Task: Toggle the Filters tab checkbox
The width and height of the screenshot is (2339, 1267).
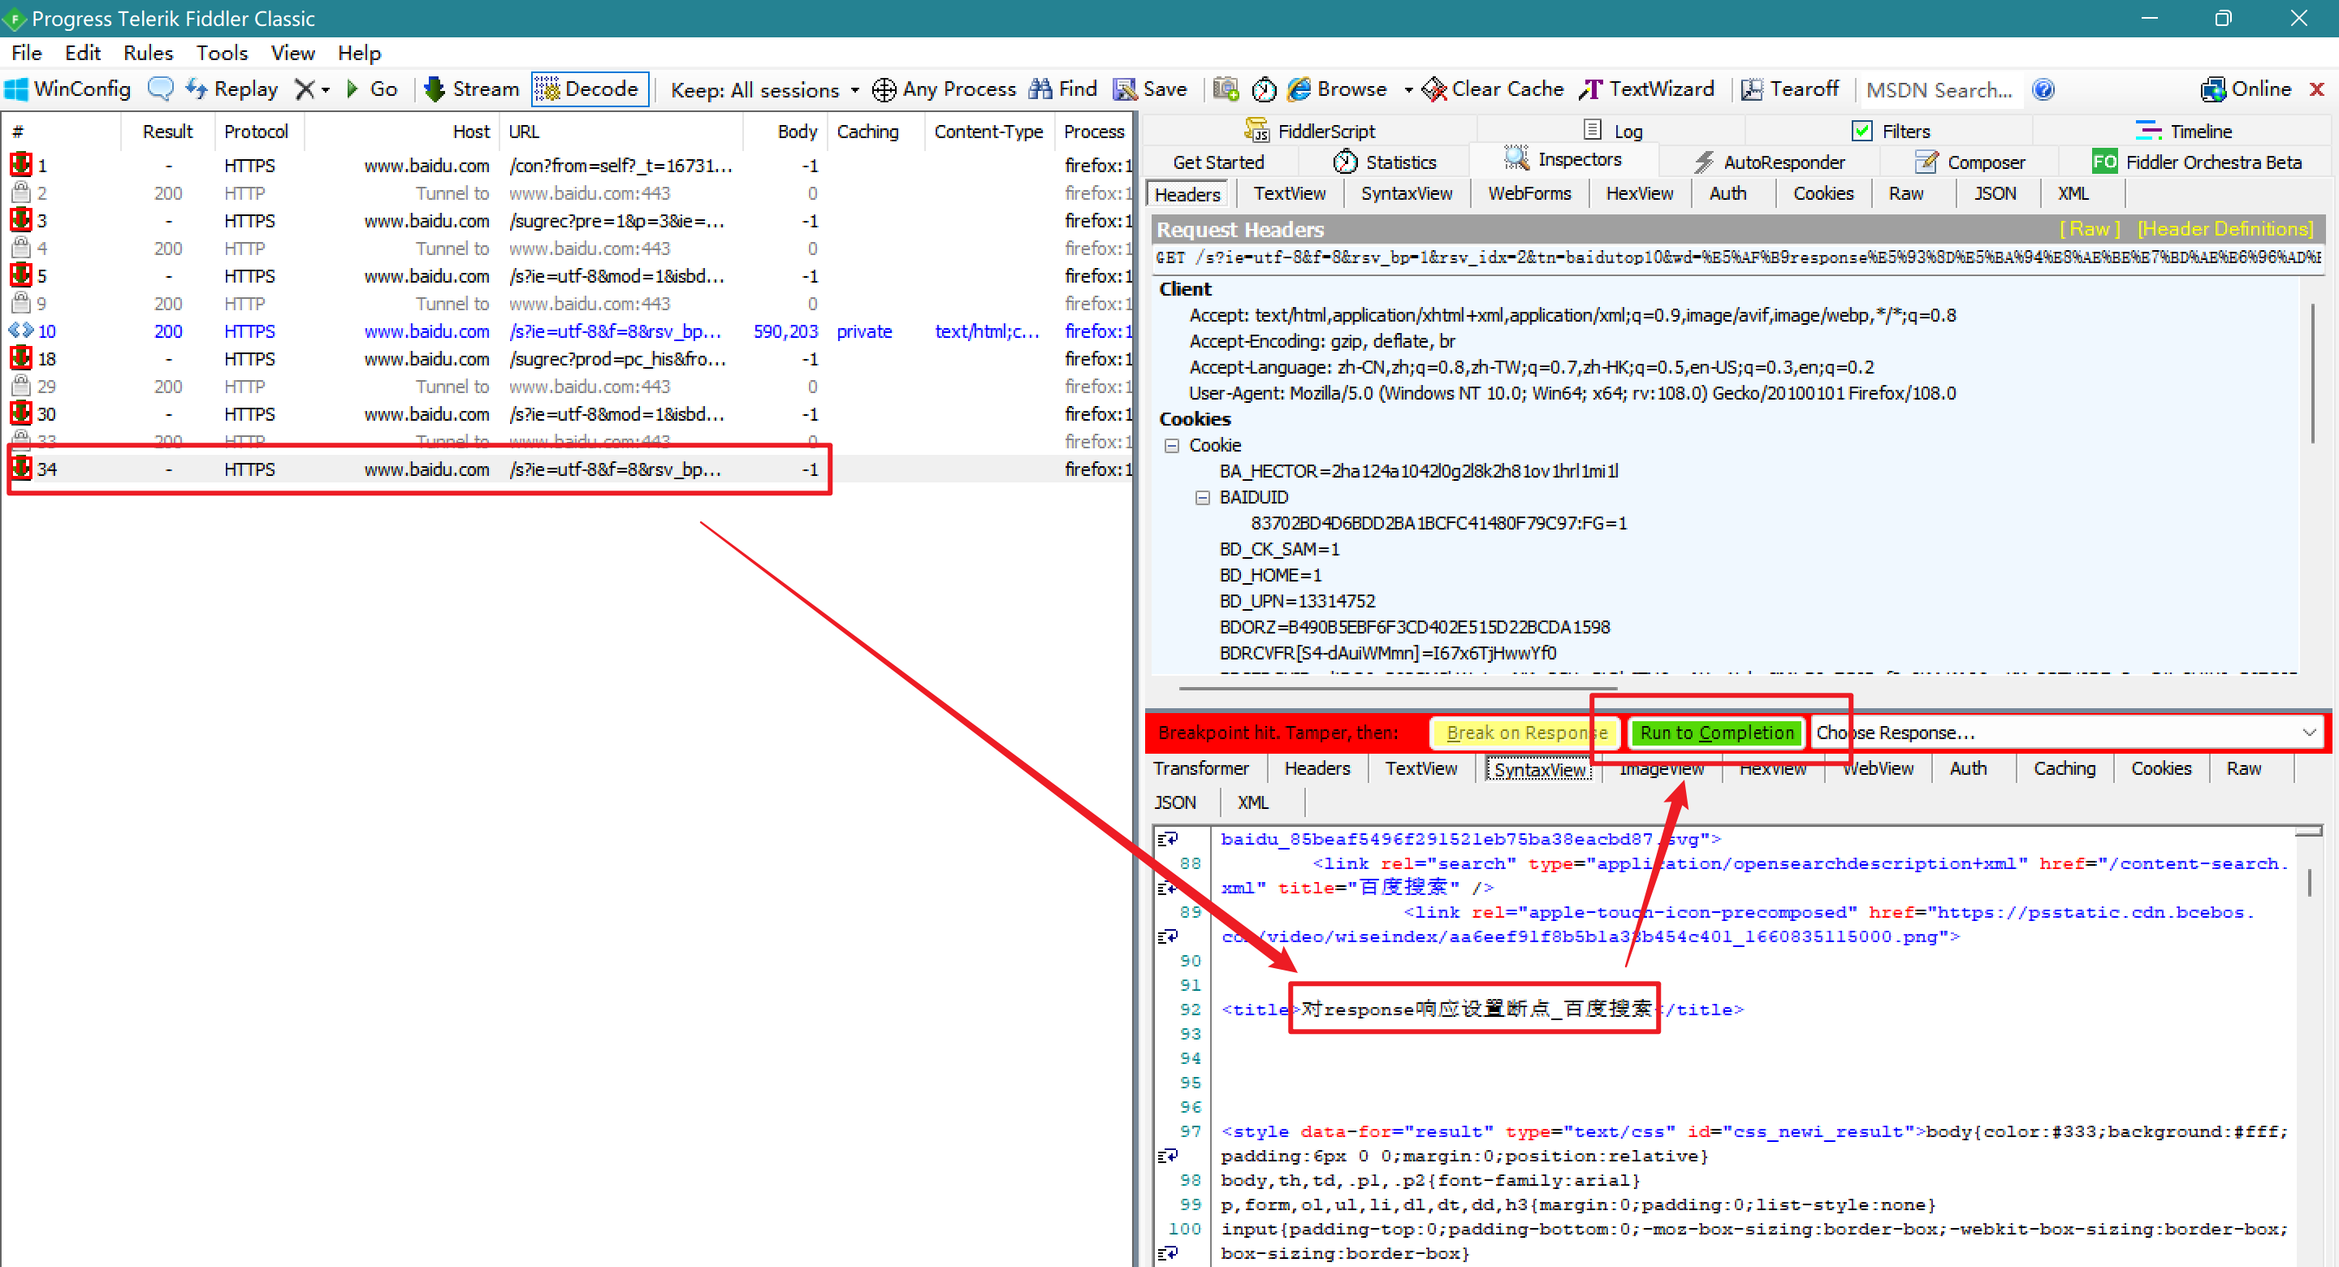Action: point(1861,131)
